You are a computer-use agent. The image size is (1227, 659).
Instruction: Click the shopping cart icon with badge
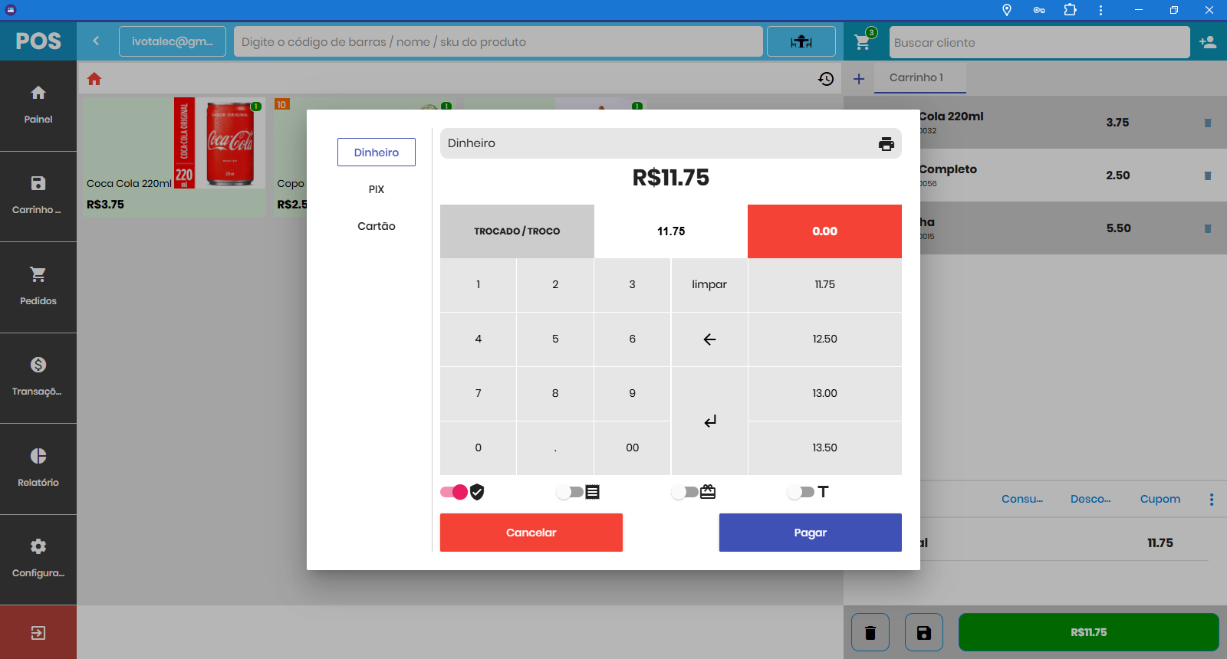point(864,42)
